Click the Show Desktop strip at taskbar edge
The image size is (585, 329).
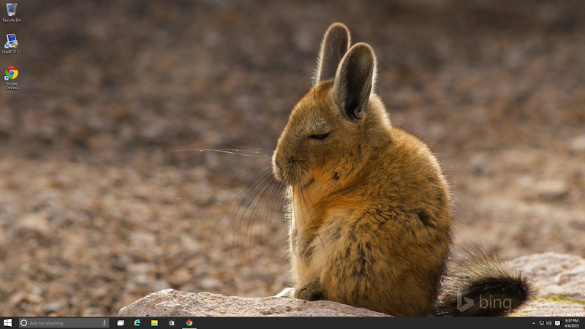[x=584, y=322]
